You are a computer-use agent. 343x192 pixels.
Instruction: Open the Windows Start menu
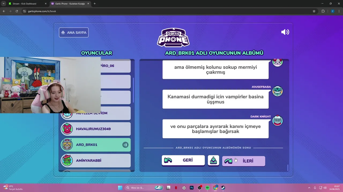(120, 188)
